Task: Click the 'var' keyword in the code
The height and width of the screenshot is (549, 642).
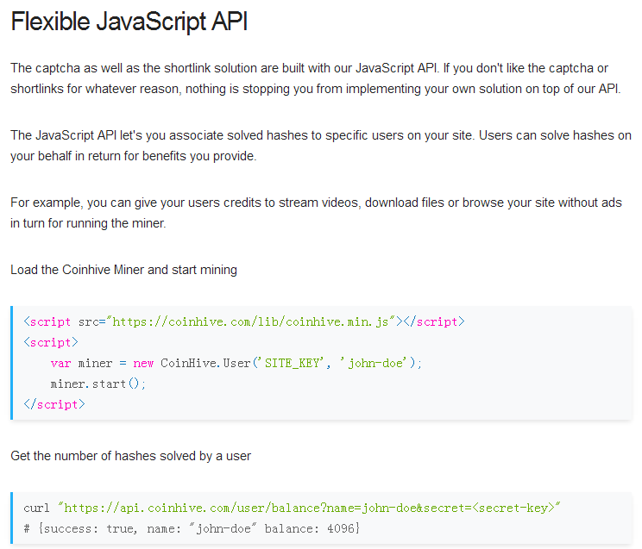Action: pyautogui.click(x=60, y=363)
